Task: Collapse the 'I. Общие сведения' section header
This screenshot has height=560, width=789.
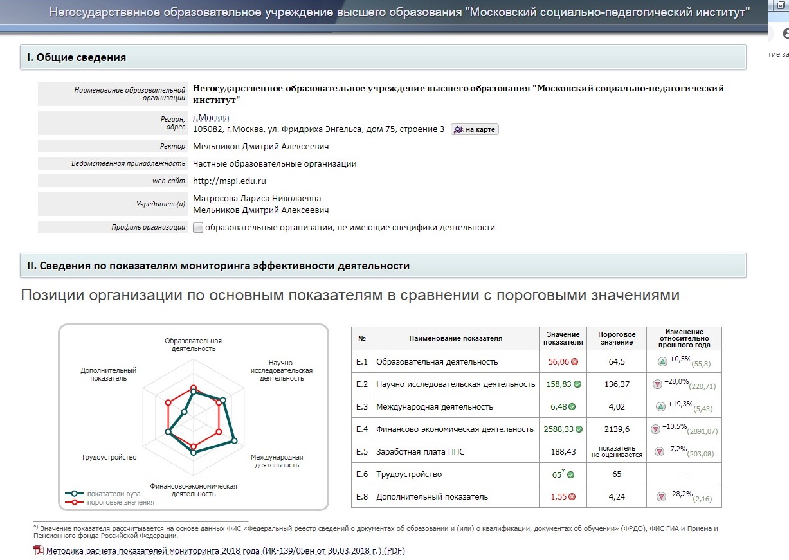Action: click(x=383, y=57)
